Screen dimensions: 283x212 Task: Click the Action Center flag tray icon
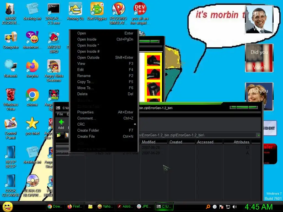(x=221, y=207)
